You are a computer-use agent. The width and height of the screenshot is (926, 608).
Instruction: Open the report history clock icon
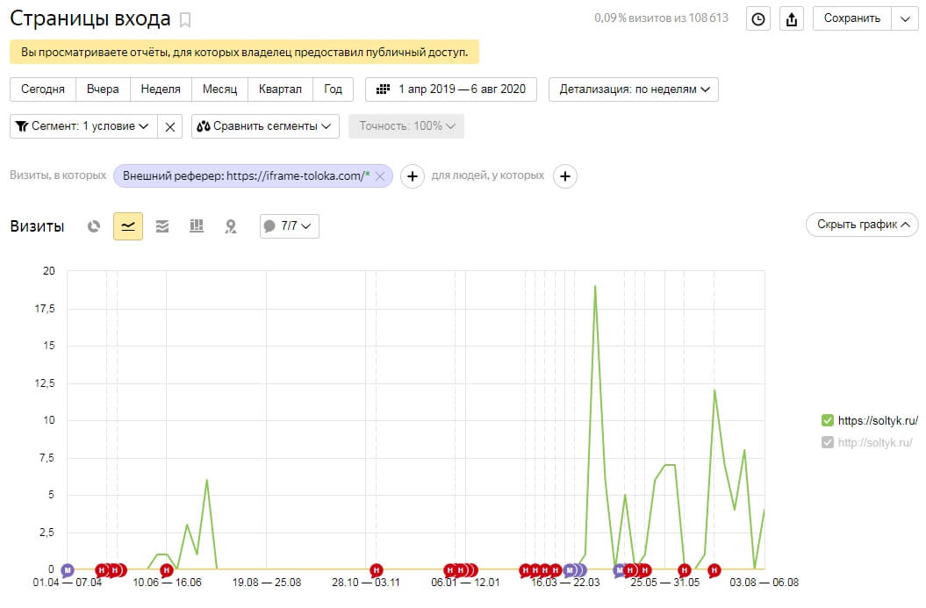[758, 19]
